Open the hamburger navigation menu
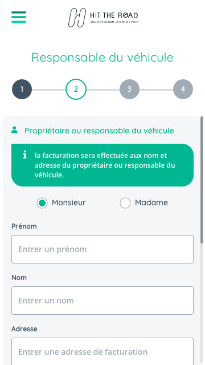205x365 pixels. pos(19,17)
